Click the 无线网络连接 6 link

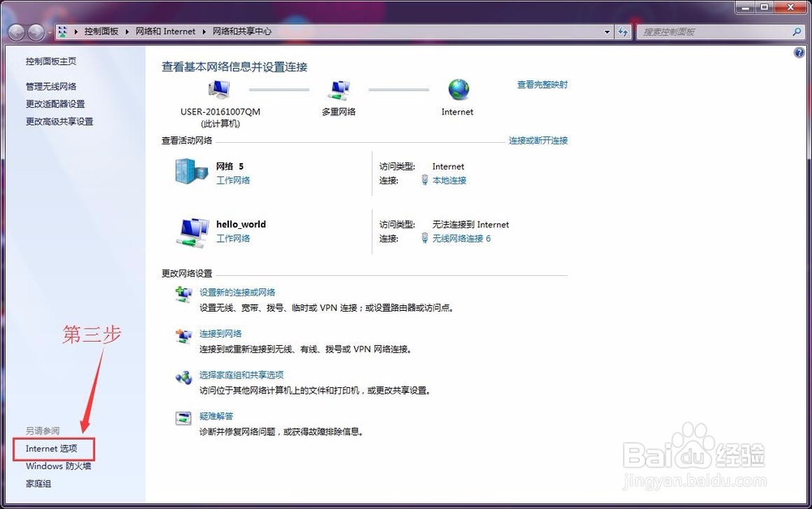(464, 238)
